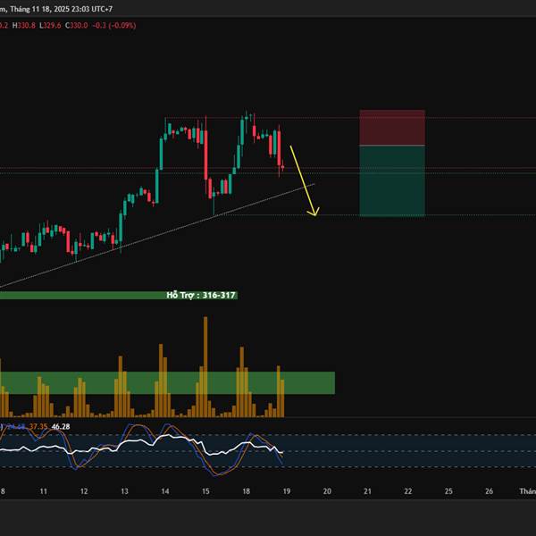Select the green rectangle over volume bars
This screenshot has height=536, width=536.
(167, 383)
